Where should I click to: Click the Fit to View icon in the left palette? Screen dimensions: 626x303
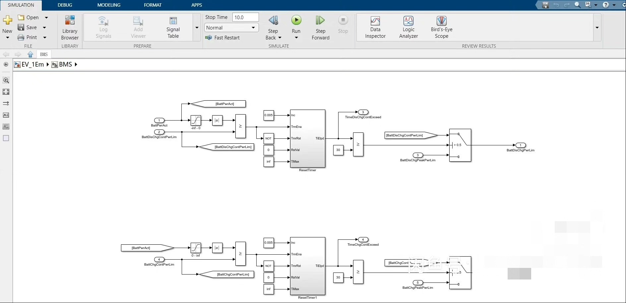coord(6,92)
